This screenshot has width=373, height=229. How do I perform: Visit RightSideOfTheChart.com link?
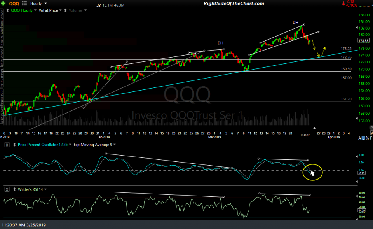234,3
